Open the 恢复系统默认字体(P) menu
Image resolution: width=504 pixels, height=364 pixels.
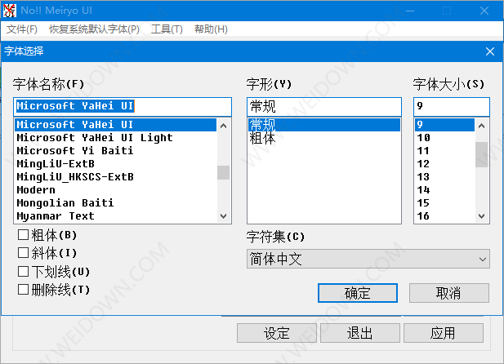pyautogui.click(x=94, y=29)
